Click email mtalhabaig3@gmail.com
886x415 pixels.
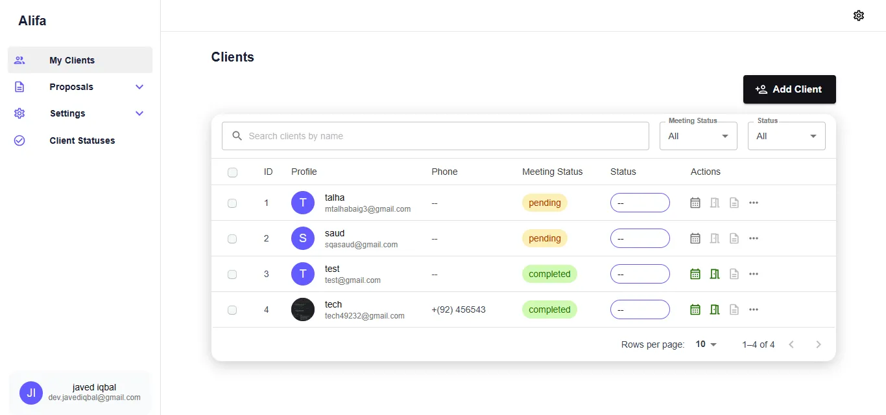368,209
